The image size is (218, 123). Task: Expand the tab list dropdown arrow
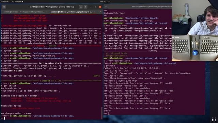pos(100,12)
